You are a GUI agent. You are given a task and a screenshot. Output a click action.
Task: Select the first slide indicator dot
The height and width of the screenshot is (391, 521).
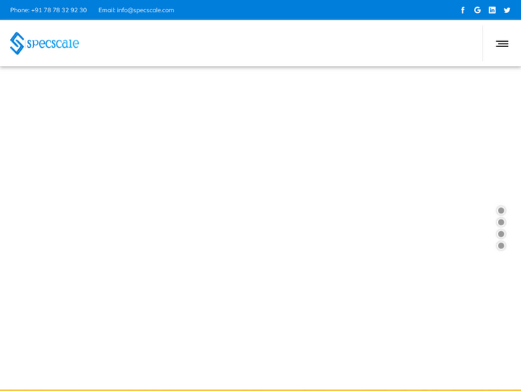[501, 211]
